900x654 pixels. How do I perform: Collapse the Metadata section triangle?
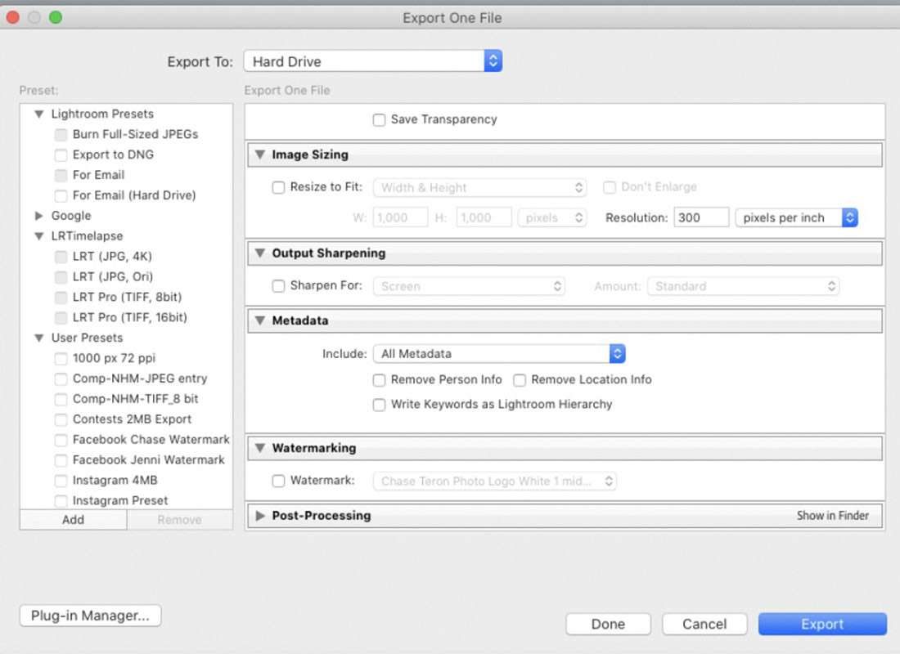pos(259,320)
